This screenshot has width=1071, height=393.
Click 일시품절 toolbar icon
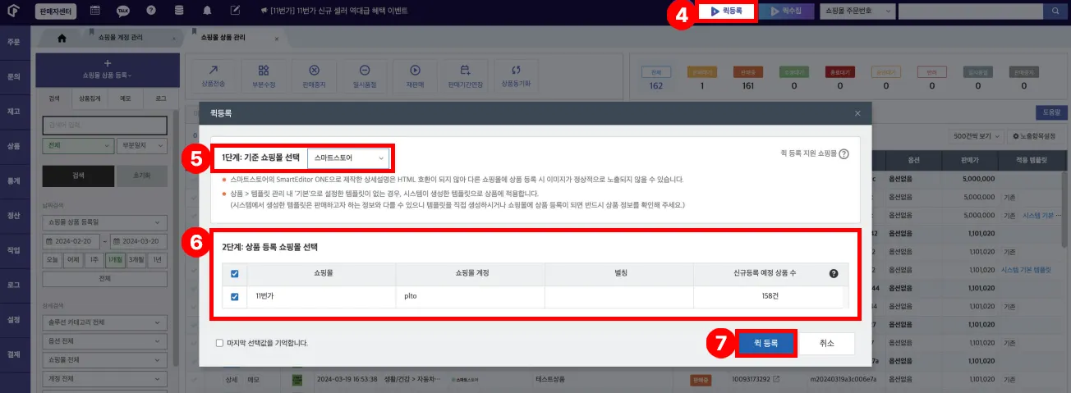[364, 75]
